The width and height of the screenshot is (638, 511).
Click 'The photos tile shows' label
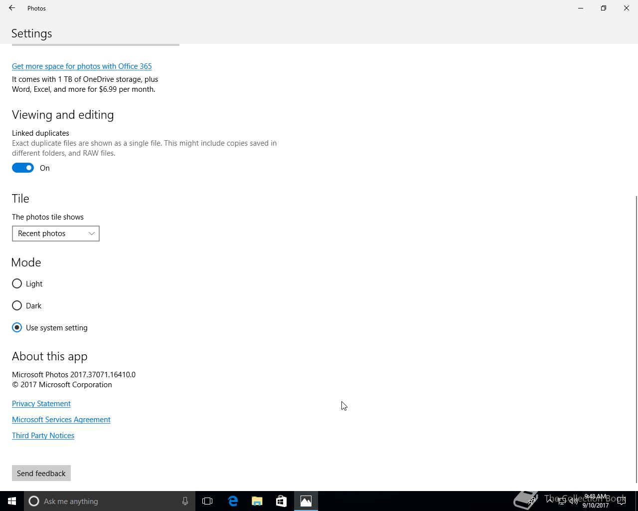48,217
